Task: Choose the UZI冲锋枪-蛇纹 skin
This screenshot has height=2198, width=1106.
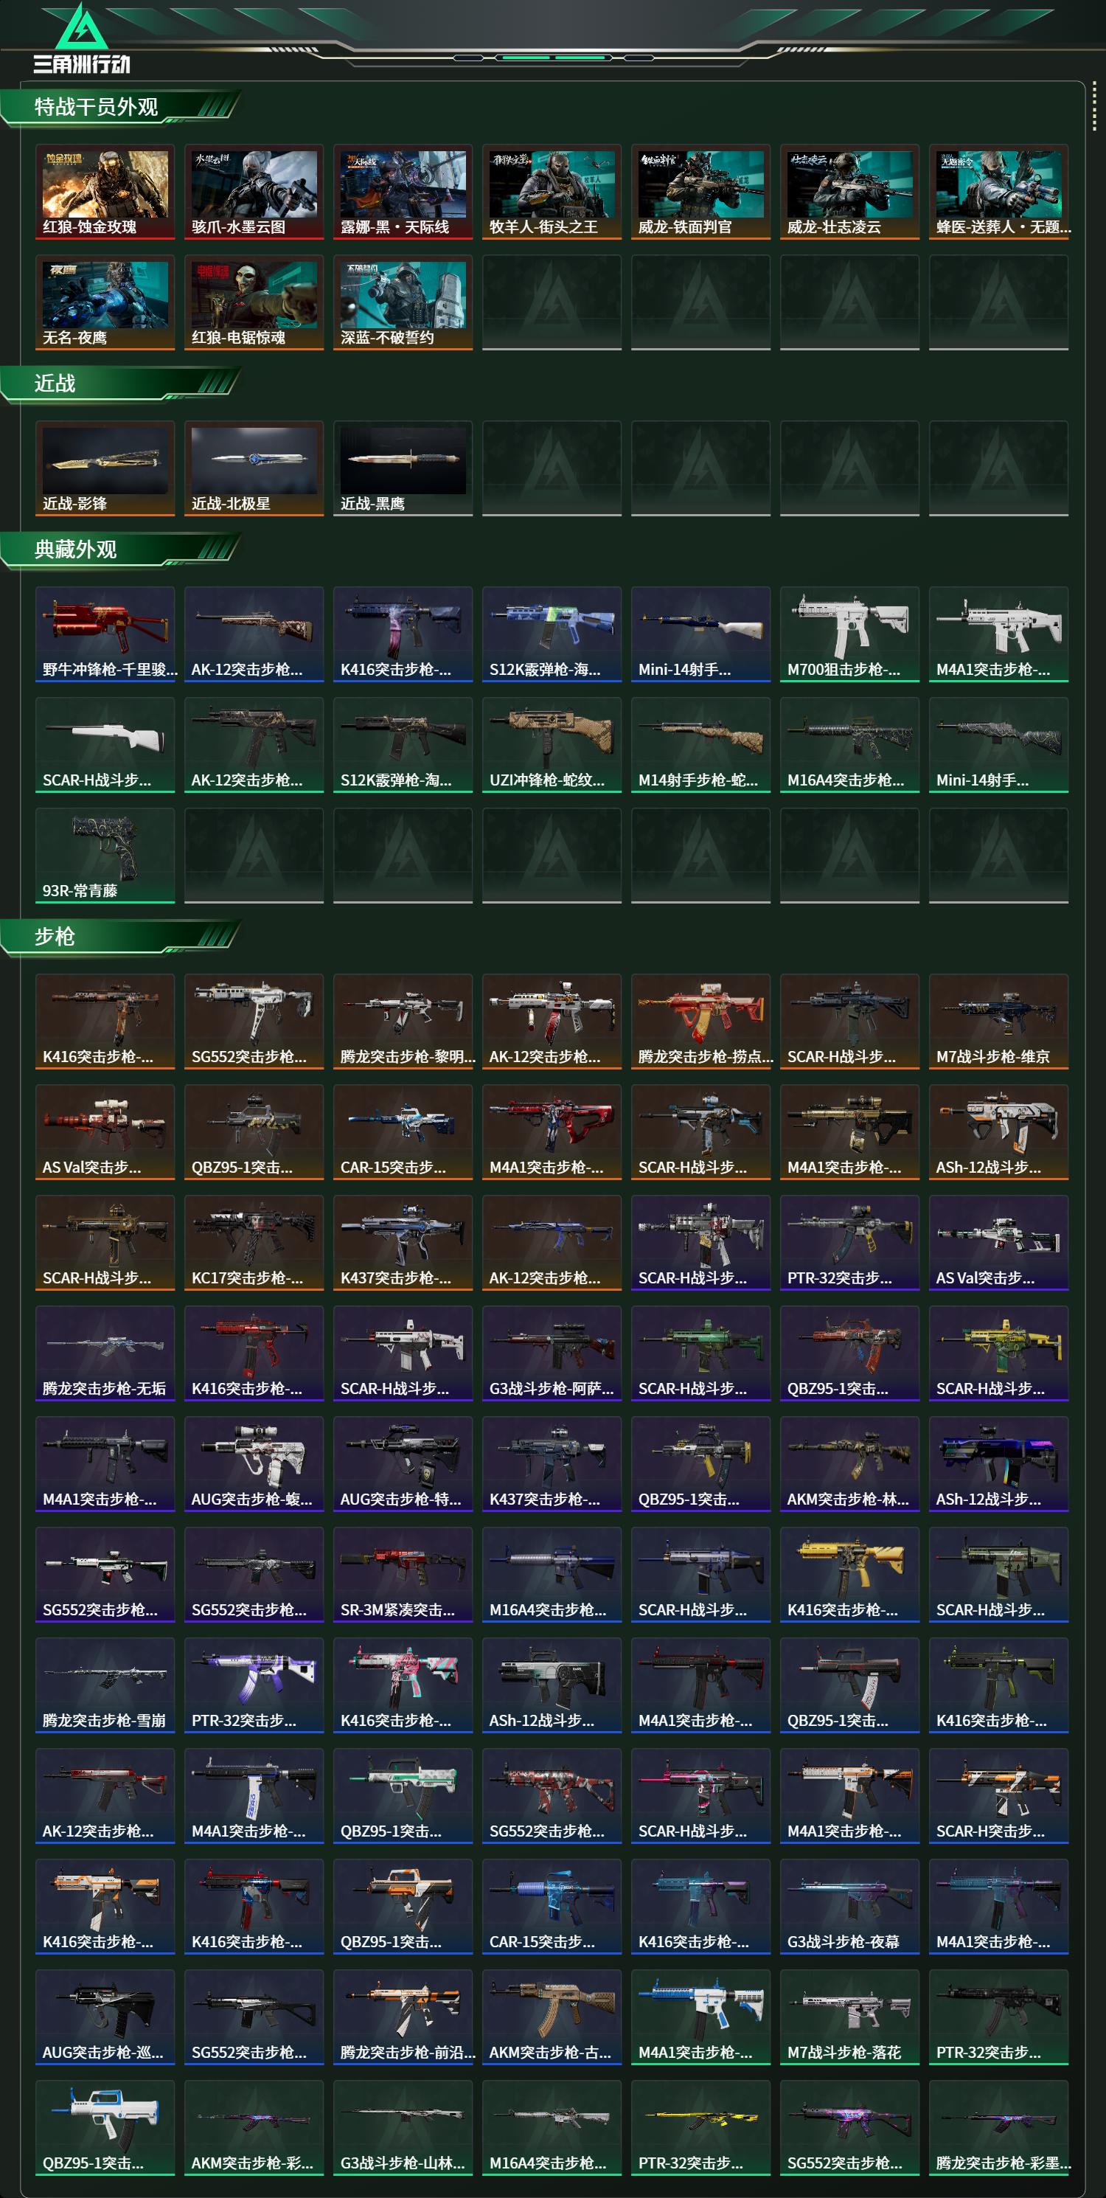Action: tap(552, 745)
